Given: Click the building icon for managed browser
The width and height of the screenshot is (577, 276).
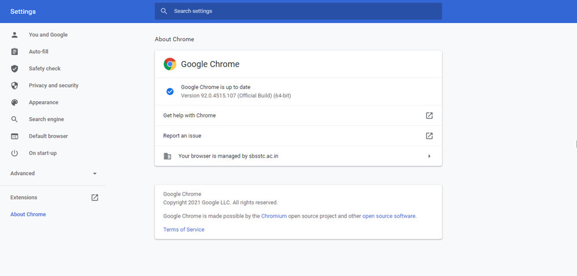Looking at the screenshot, I should (x=167, y=156).
